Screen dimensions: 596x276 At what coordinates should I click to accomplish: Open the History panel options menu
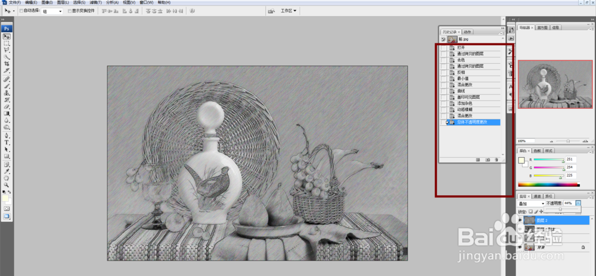coord(503,33)
